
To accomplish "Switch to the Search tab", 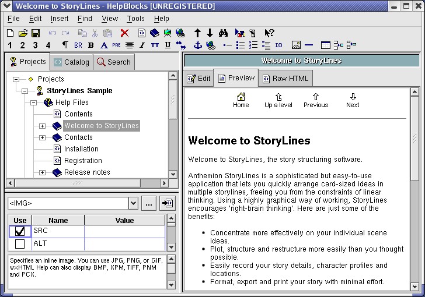I will pos(114,62).
